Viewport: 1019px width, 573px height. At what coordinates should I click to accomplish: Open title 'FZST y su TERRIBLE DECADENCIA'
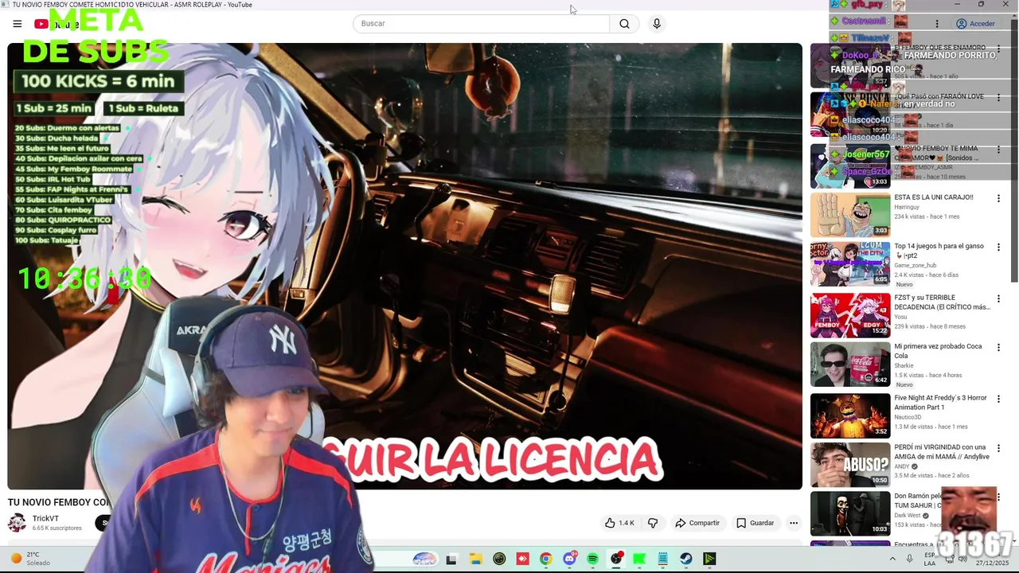pos(942,302)
